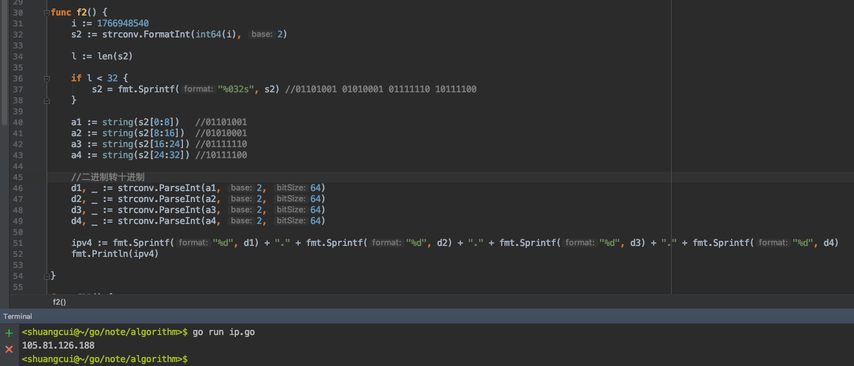854x366 pixels.
Task: Click 'a4 := string(s2[24:32])' line
Action: coord(130,155)
